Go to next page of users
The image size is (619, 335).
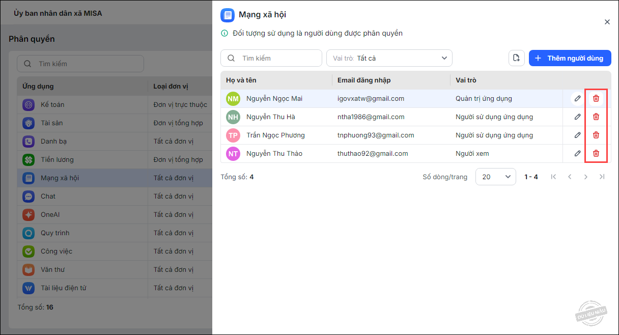tap(586, 177)
